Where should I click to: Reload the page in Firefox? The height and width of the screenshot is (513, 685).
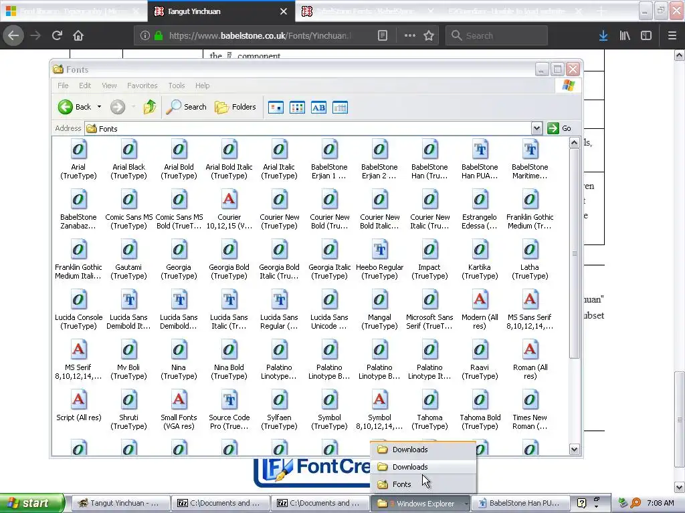pos(57,35)
